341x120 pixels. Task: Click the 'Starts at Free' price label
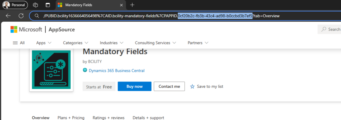pyautogui.click(x=99, y=87)
